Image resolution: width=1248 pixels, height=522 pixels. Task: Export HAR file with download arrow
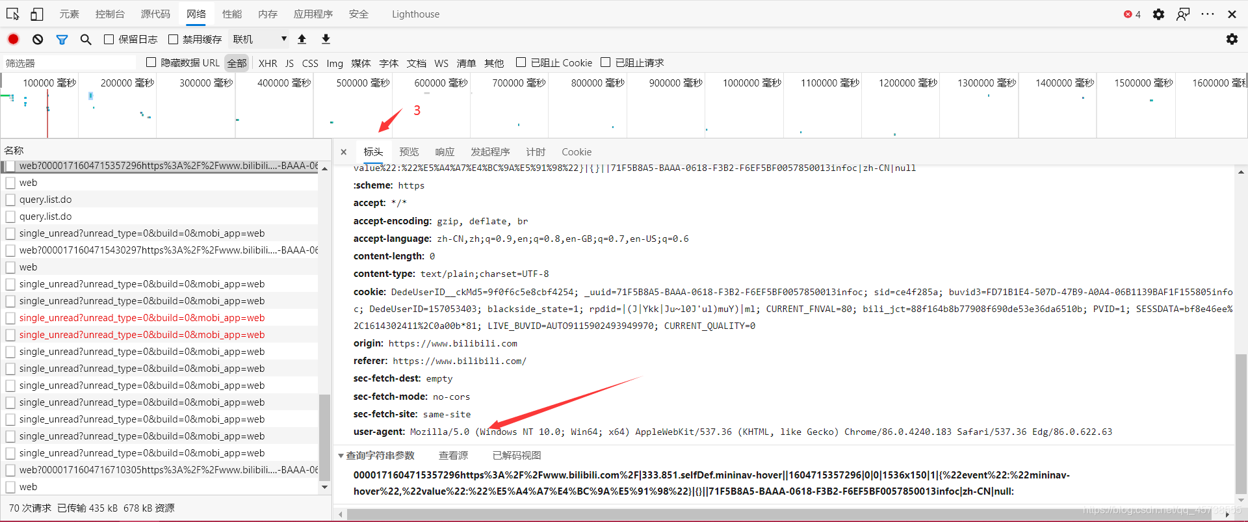(x=326, y=39)
